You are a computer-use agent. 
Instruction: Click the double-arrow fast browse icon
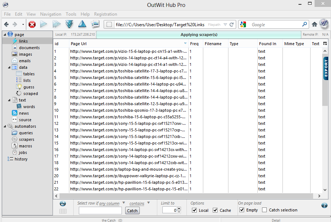point(56,25)
